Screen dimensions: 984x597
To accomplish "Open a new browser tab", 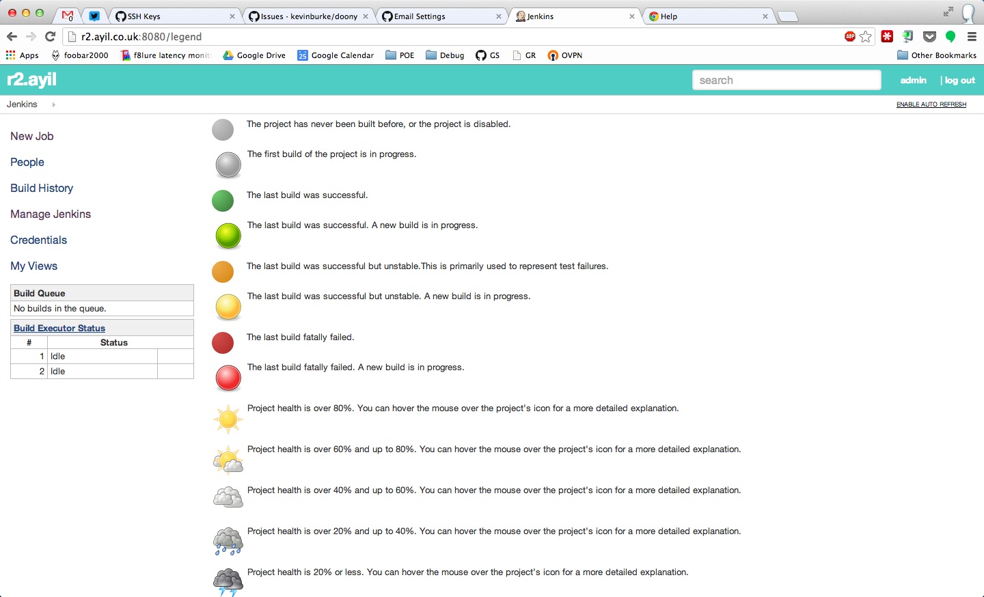I will 788,16.
